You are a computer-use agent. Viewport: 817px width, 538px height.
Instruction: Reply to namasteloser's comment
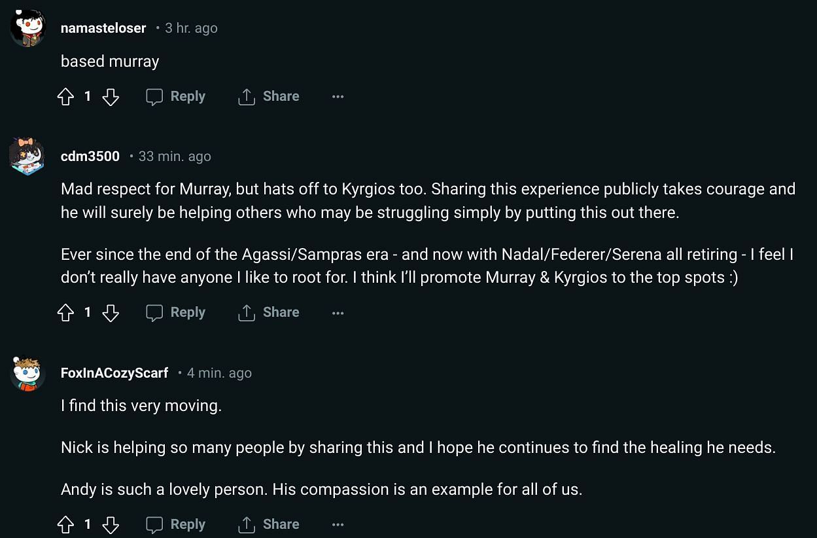[175, 97]
